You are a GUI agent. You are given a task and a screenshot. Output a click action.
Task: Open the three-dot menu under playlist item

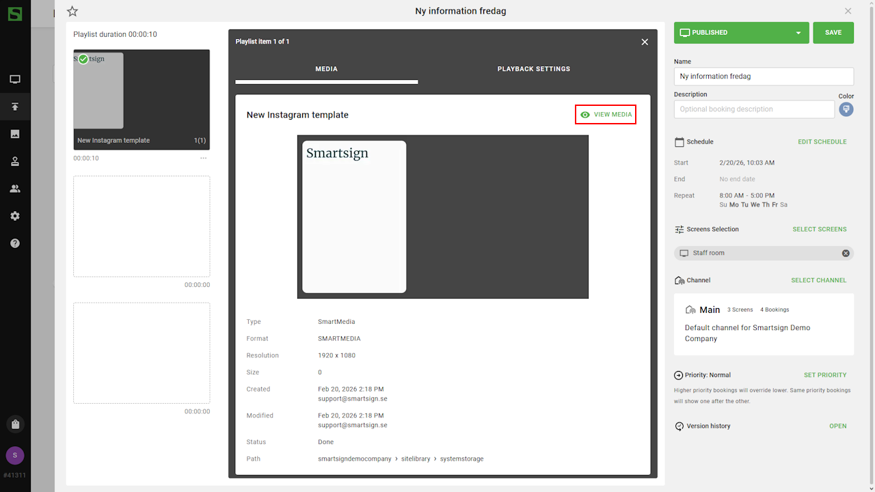(203, 159)
